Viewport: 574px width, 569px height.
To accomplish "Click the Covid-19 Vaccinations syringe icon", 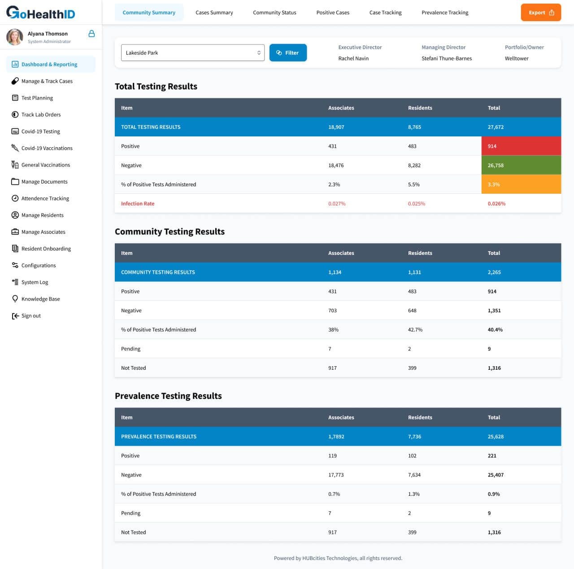I will 15,148.
